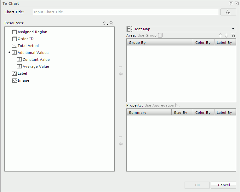Move the group down with down arrow
Image resolution: width=240 pixels, height=192 pixels.
coord(226,36)
